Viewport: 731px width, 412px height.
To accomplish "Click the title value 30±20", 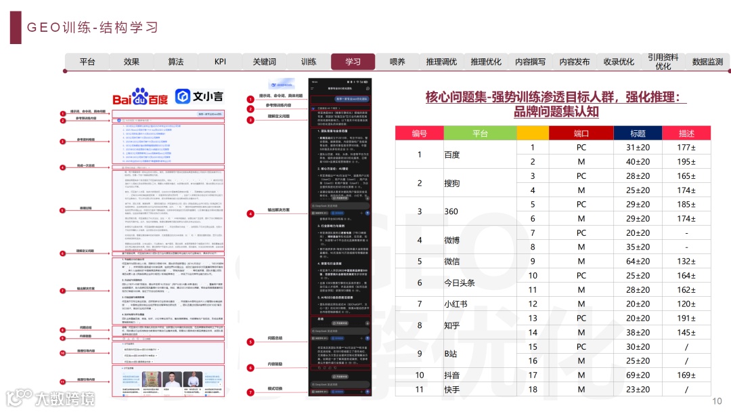I will pos(638,347).
